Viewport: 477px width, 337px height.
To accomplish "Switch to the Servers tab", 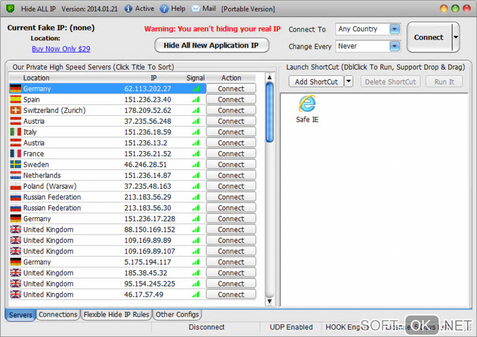I will (x=21, y=315).
